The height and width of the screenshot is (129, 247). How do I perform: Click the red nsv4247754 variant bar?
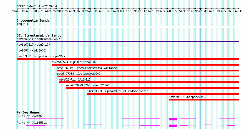click(x=148, y=71)
